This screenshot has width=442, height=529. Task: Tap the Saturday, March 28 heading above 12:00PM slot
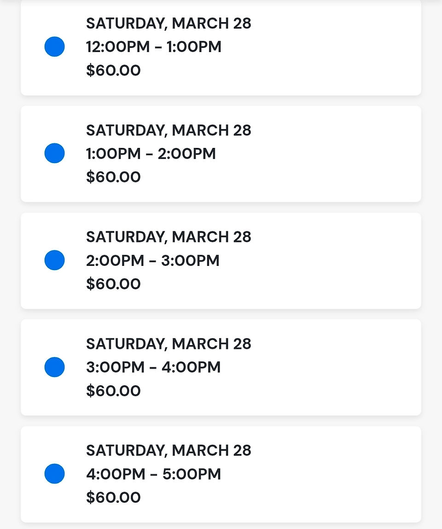pos(169,24)
